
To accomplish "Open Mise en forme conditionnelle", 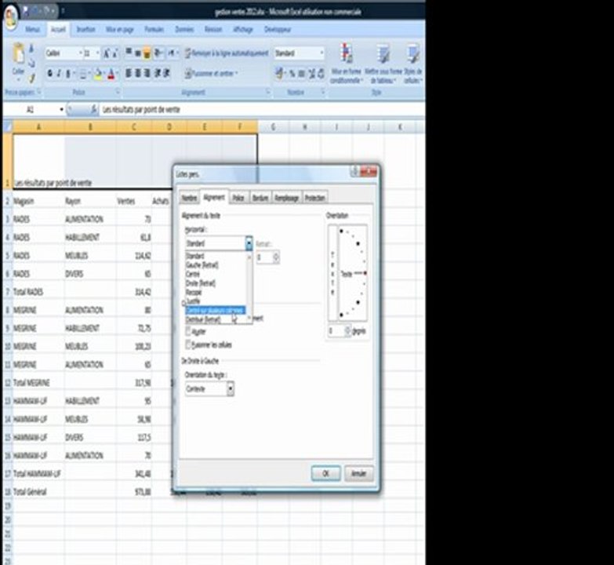I will tap(346, 63).
